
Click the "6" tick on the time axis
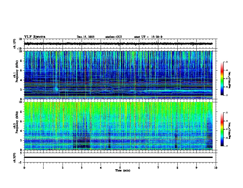139,168
